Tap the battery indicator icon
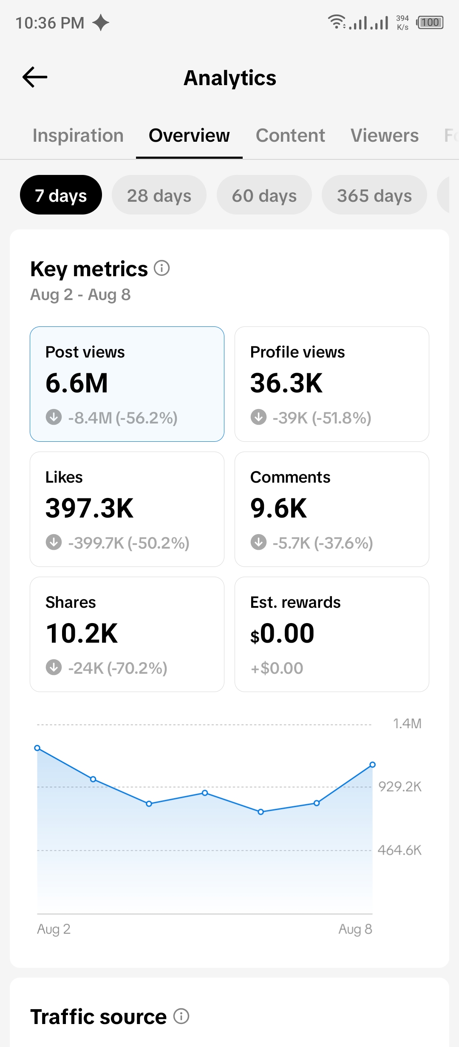The image size is (459, 1047). 430,22
